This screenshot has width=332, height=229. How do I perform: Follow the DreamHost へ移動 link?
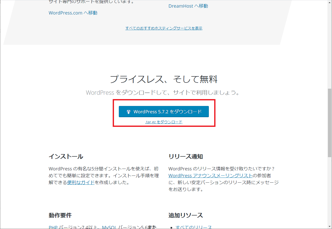click(188, 6)
